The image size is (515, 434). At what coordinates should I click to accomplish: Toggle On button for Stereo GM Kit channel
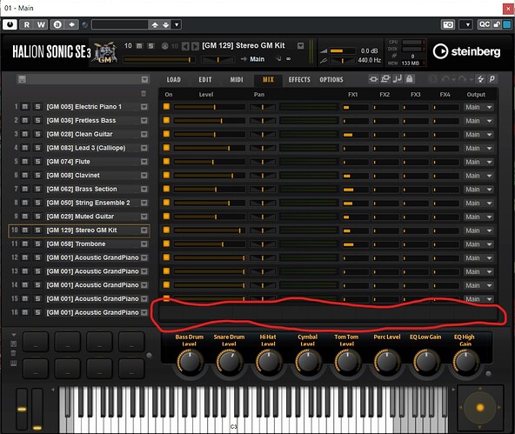(x=166, y=230)
